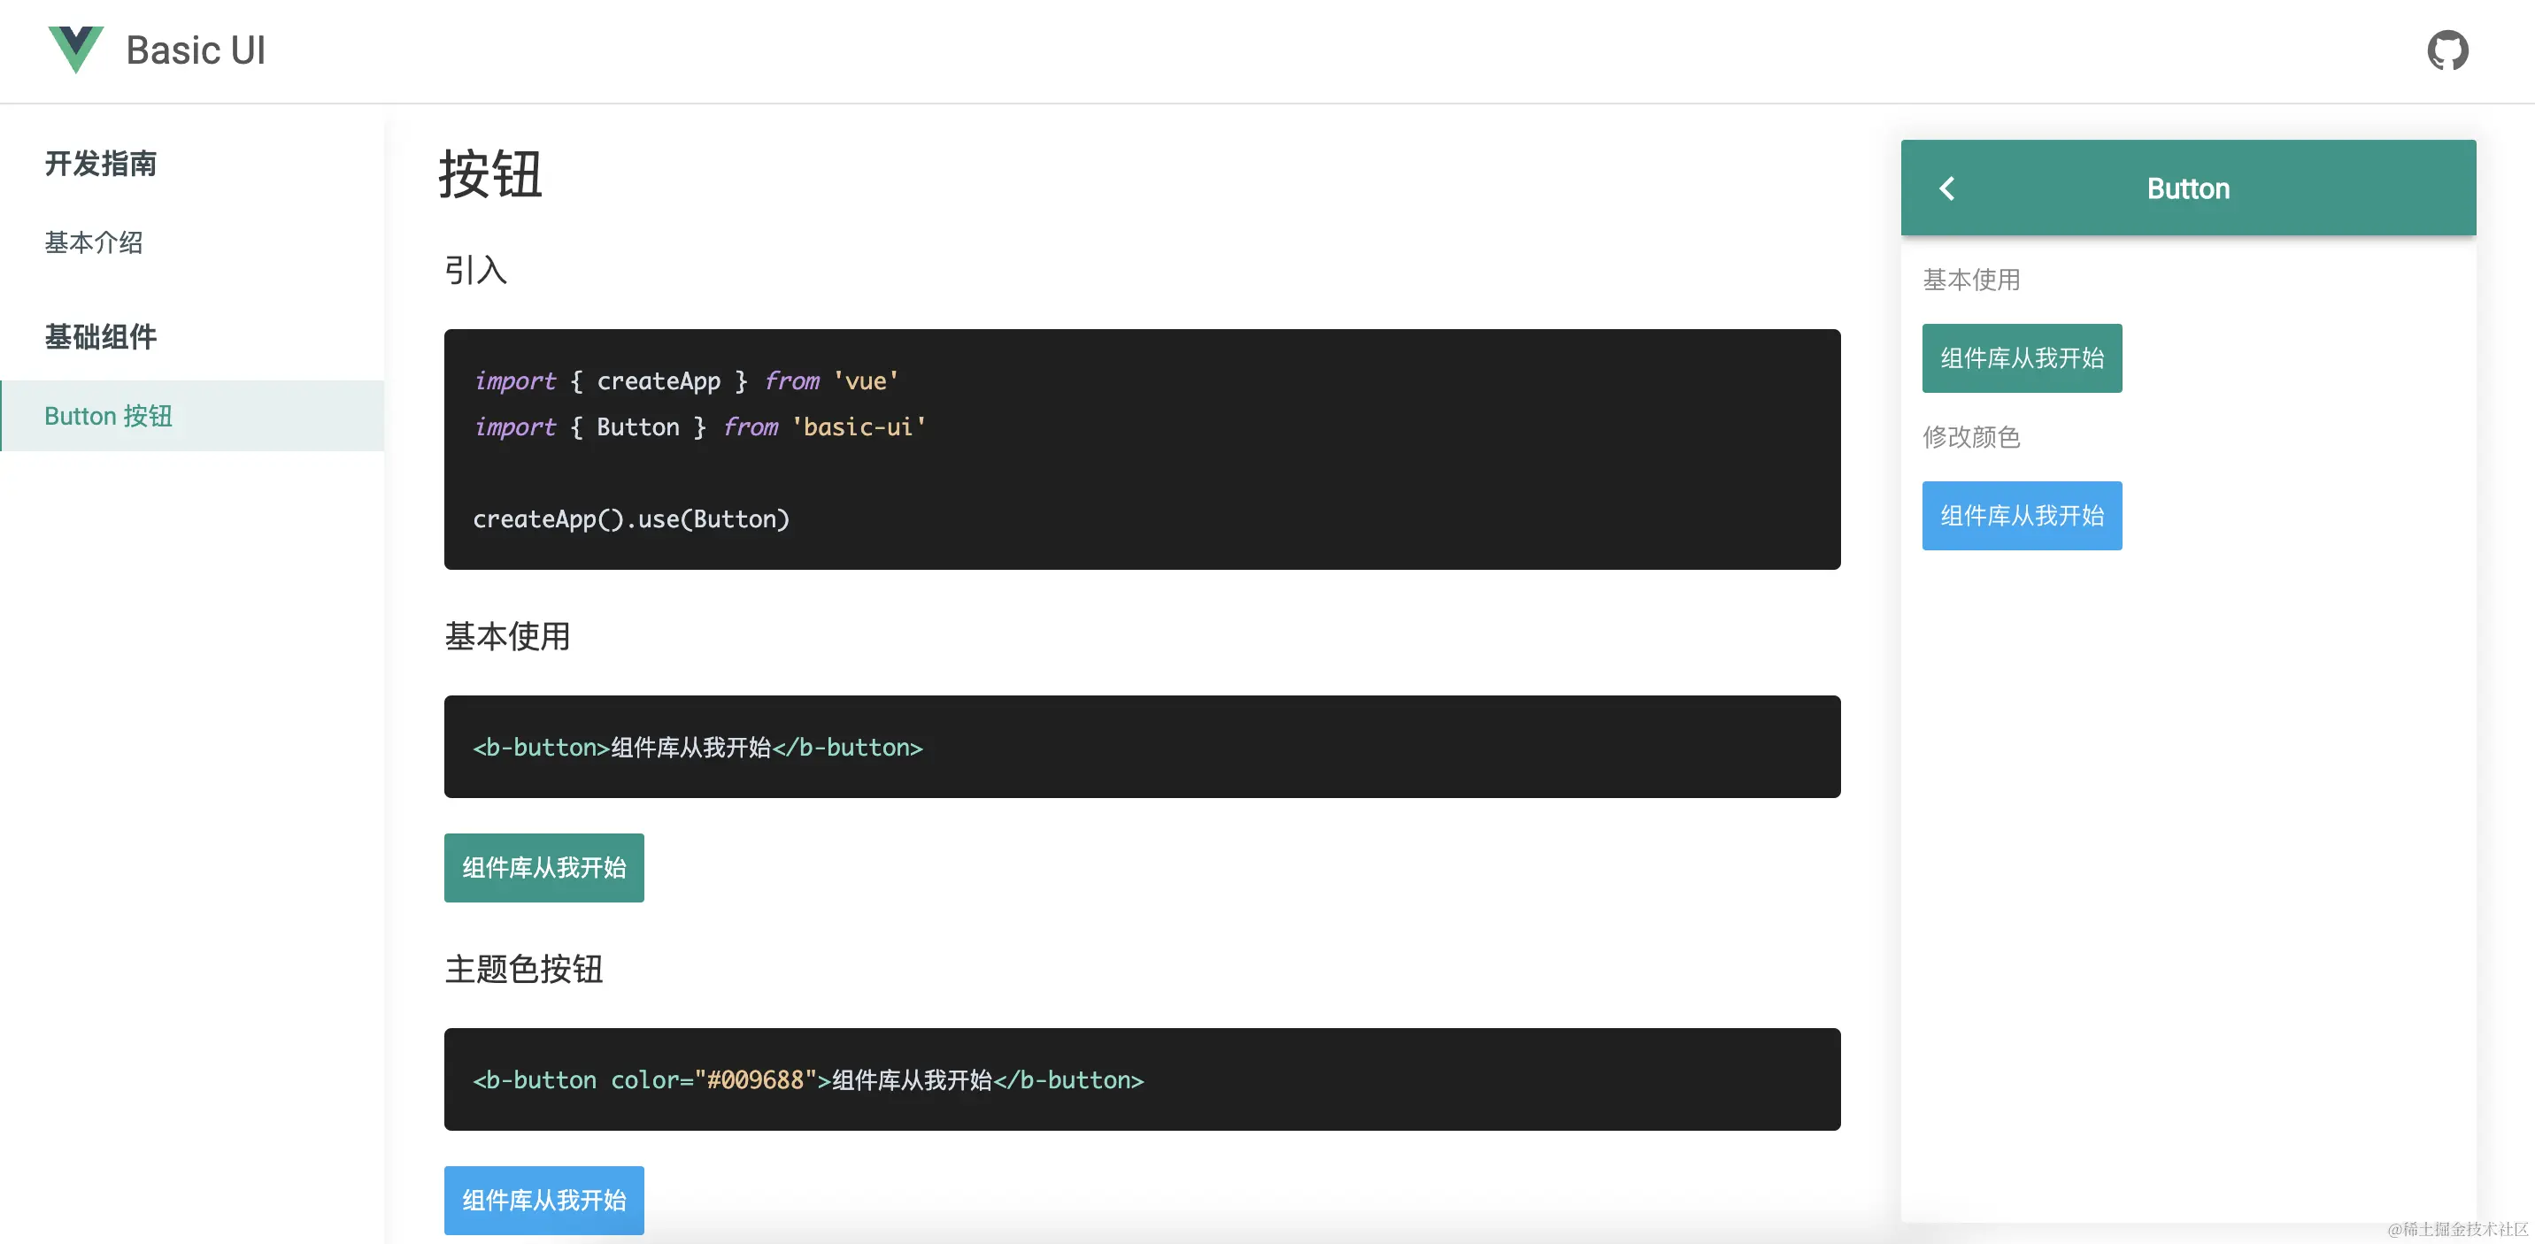Click 开发指南 sidebar section heading

(100, 164)
